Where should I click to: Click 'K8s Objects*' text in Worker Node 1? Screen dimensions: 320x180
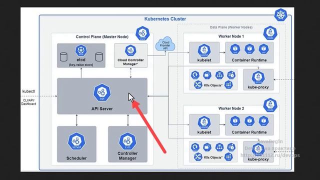(x=213, y=85)
